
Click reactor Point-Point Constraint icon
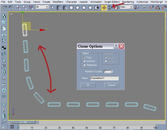click(3, 122)
